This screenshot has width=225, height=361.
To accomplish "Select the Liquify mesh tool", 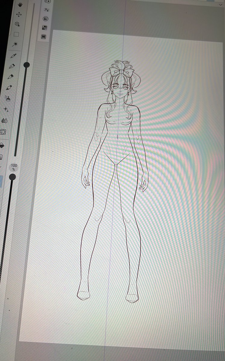I will (x=3, y=132).
